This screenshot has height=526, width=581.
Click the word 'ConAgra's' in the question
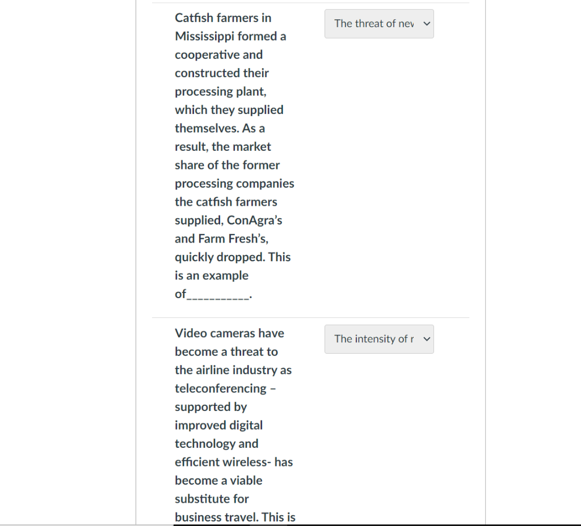[254, 220]
